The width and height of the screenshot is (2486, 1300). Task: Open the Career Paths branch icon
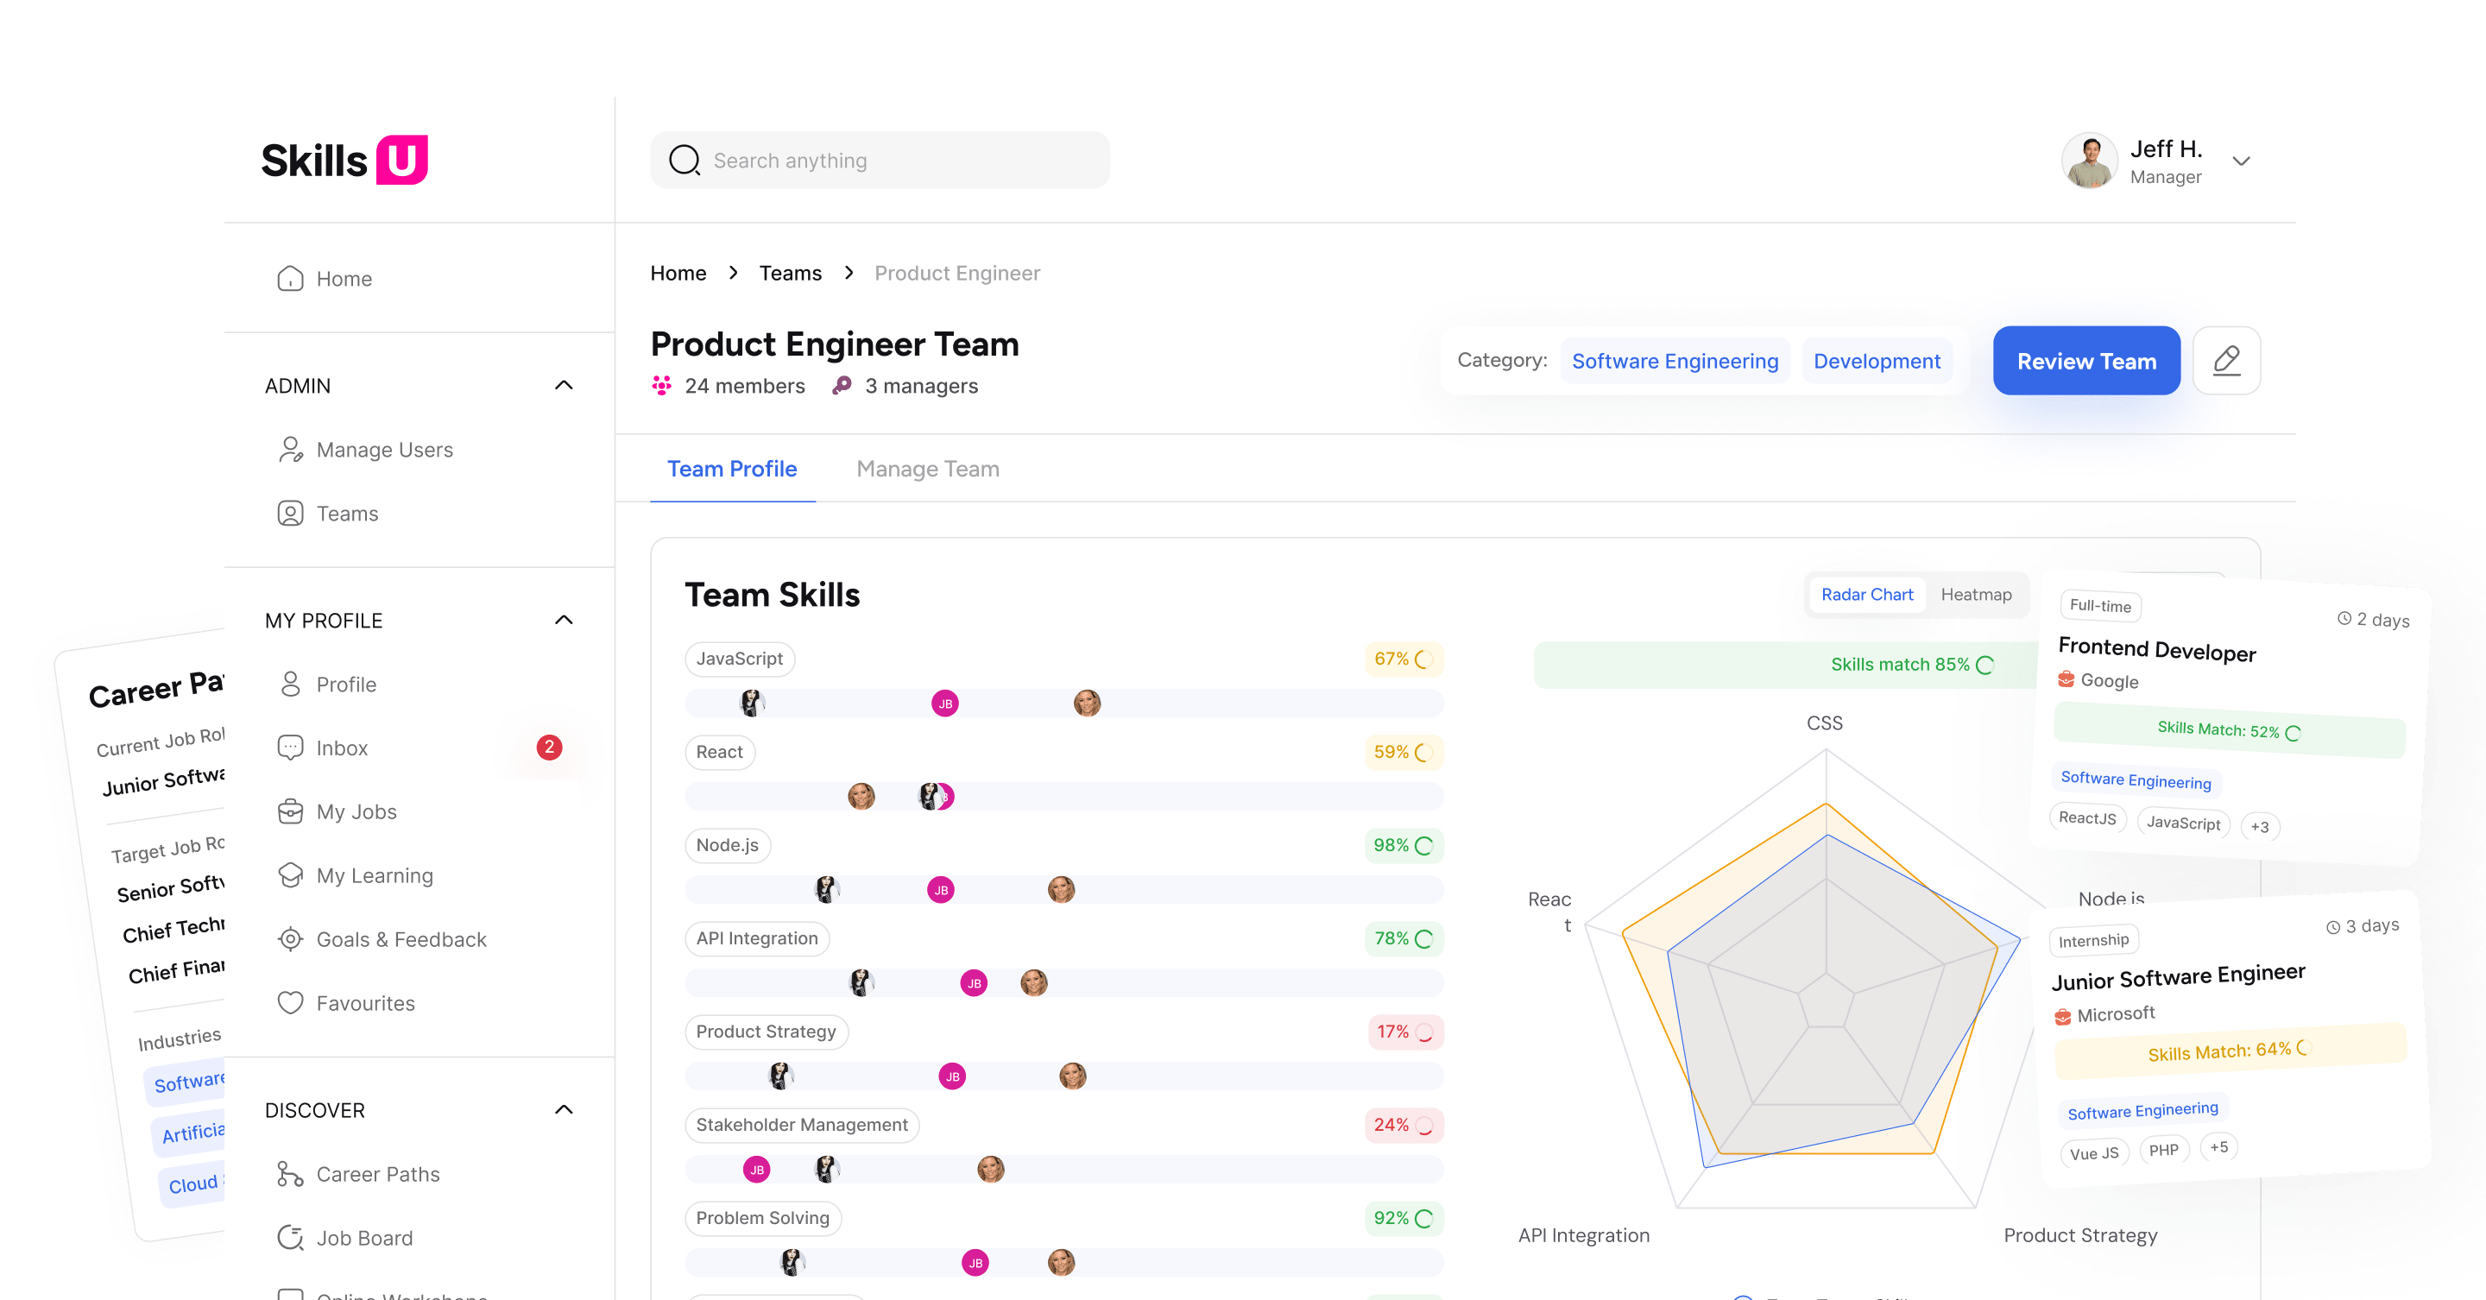(x=289, y=1174)
